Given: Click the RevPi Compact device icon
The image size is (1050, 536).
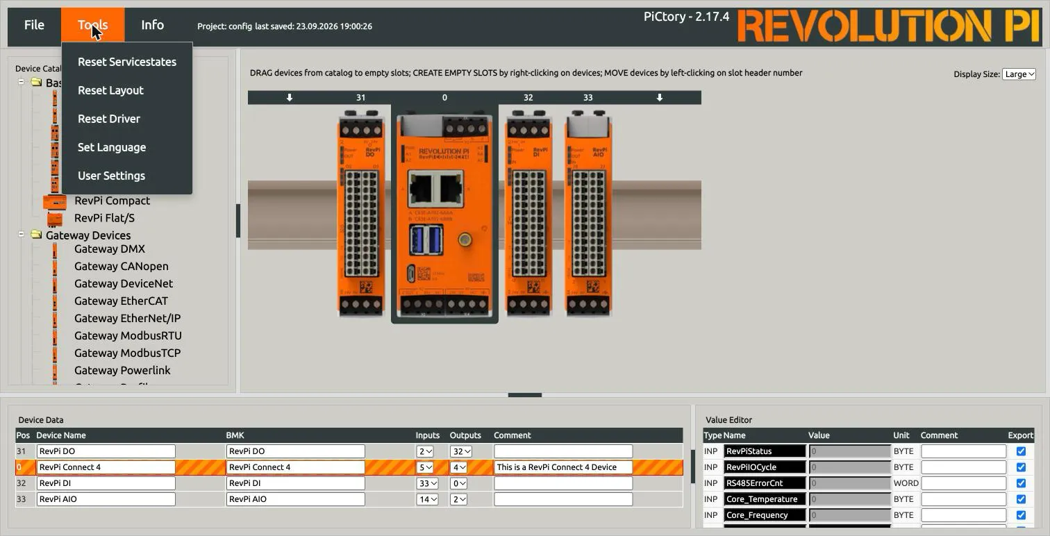Looking at the screenshot, I should point(55,201).
